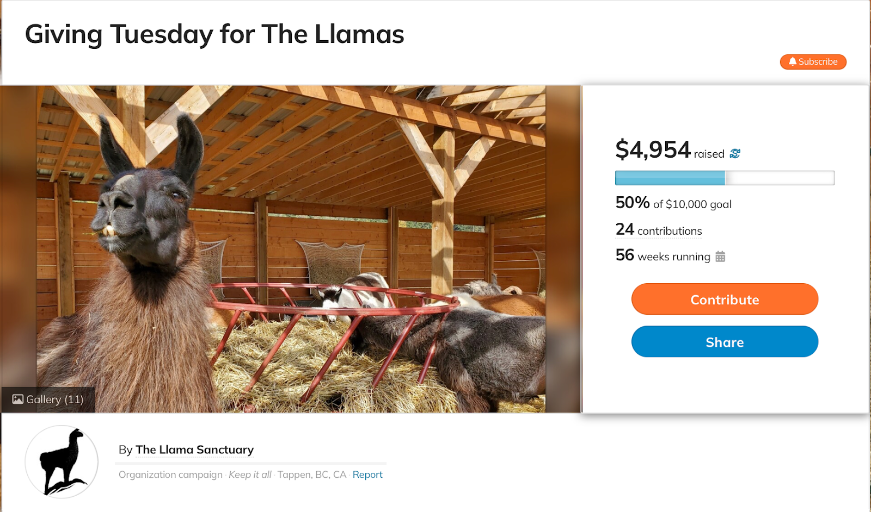The height and width of the screenshot is (512, 871).
Task: Click the 50% of $10,000 goal text
Action: [x=673, y=204]
